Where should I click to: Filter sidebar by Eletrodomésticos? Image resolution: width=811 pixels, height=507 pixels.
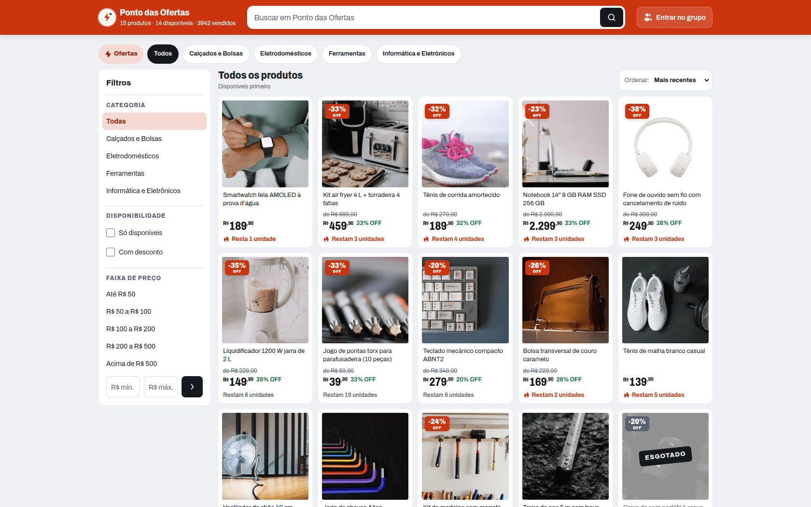pos(154,156)
